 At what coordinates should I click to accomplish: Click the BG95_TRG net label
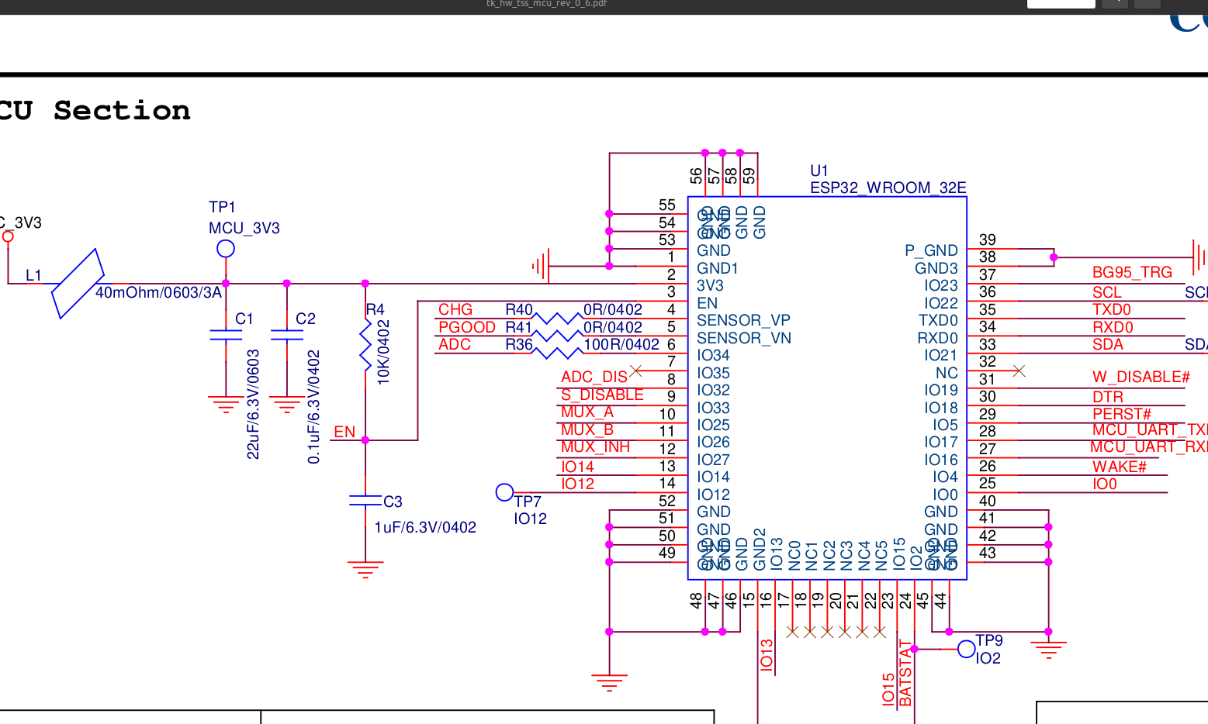[1132, 272]
